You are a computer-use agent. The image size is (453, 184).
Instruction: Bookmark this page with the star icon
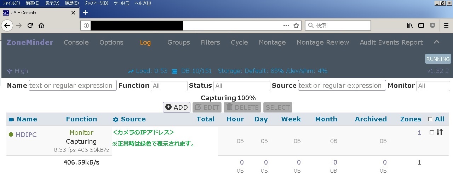click(296, 25)
